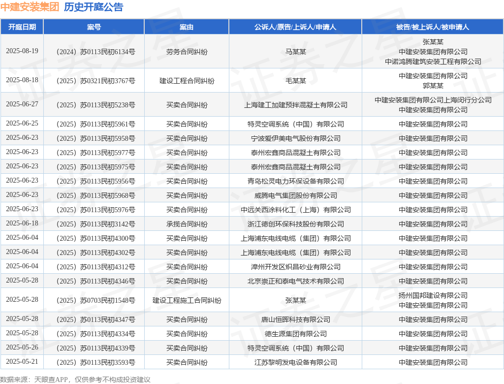
Task: Click the 公诉人/原告/上诉人/申请人 header
Action: [x=295, y=27]
